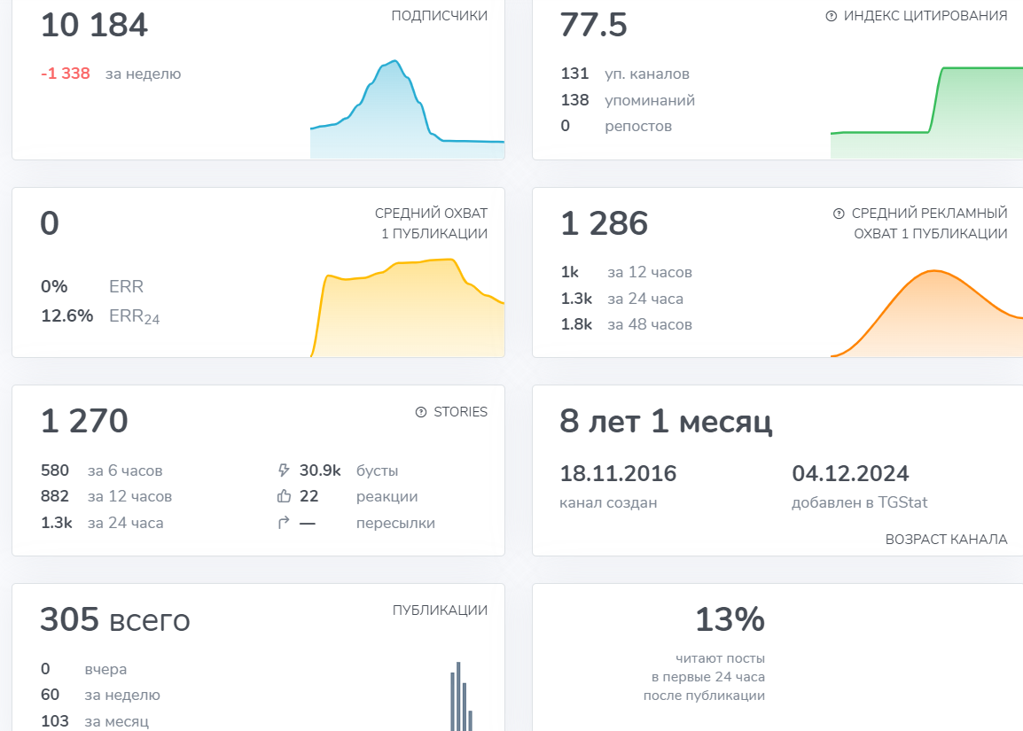Select the Публикации card title

click(440, 610)
